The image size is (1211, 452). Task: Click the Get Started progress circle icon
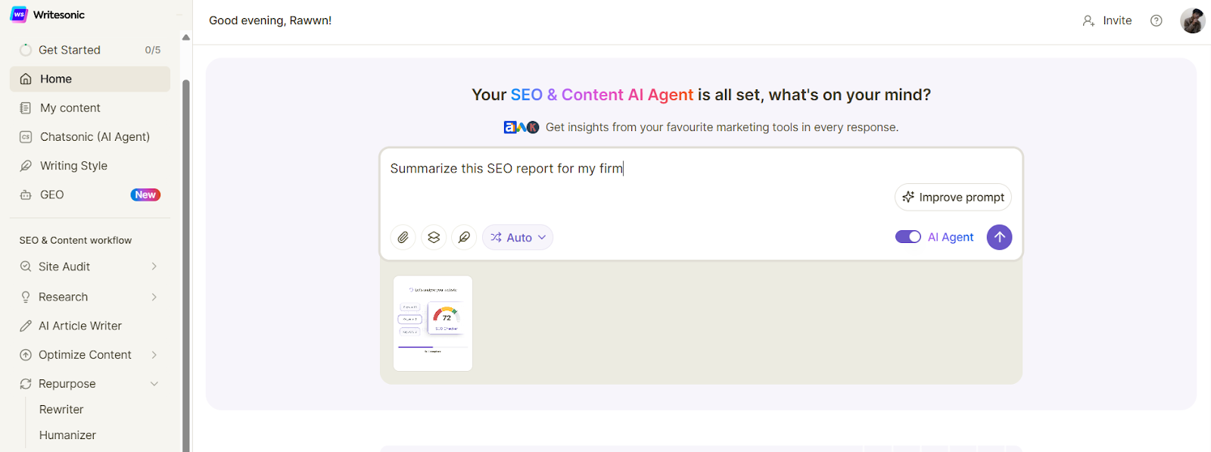[26, 50]
